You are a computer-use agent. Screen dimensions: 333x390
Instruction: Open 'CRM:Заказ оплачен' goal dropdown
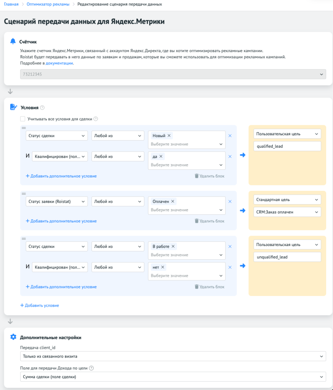(287, 212)
